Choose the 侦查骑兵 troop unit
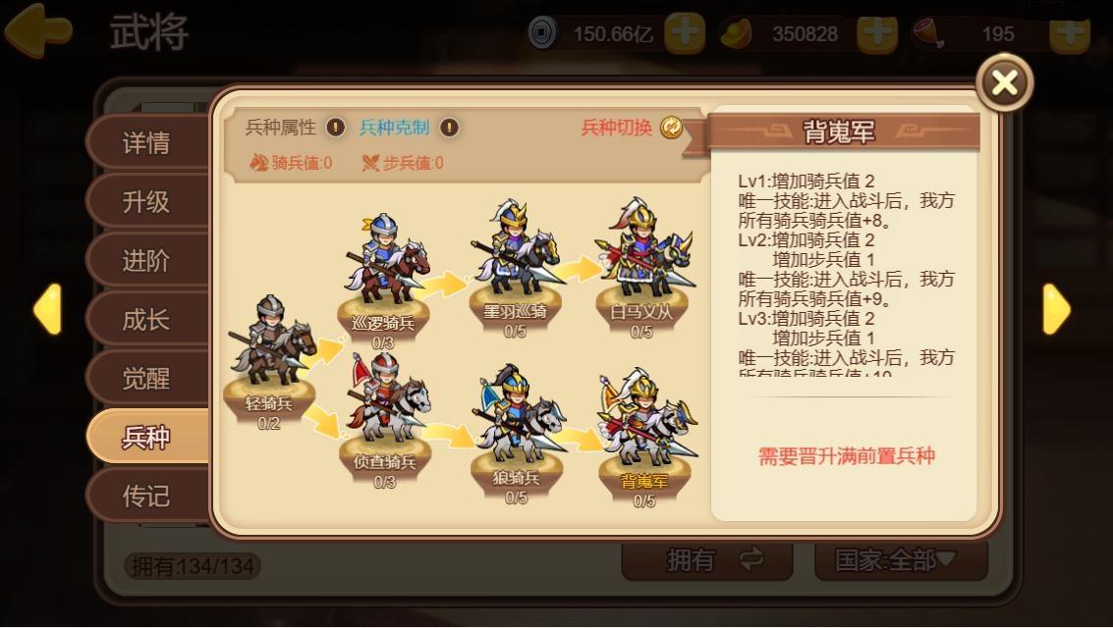This screenshot has width=1113, height=628. pos(386,420)
